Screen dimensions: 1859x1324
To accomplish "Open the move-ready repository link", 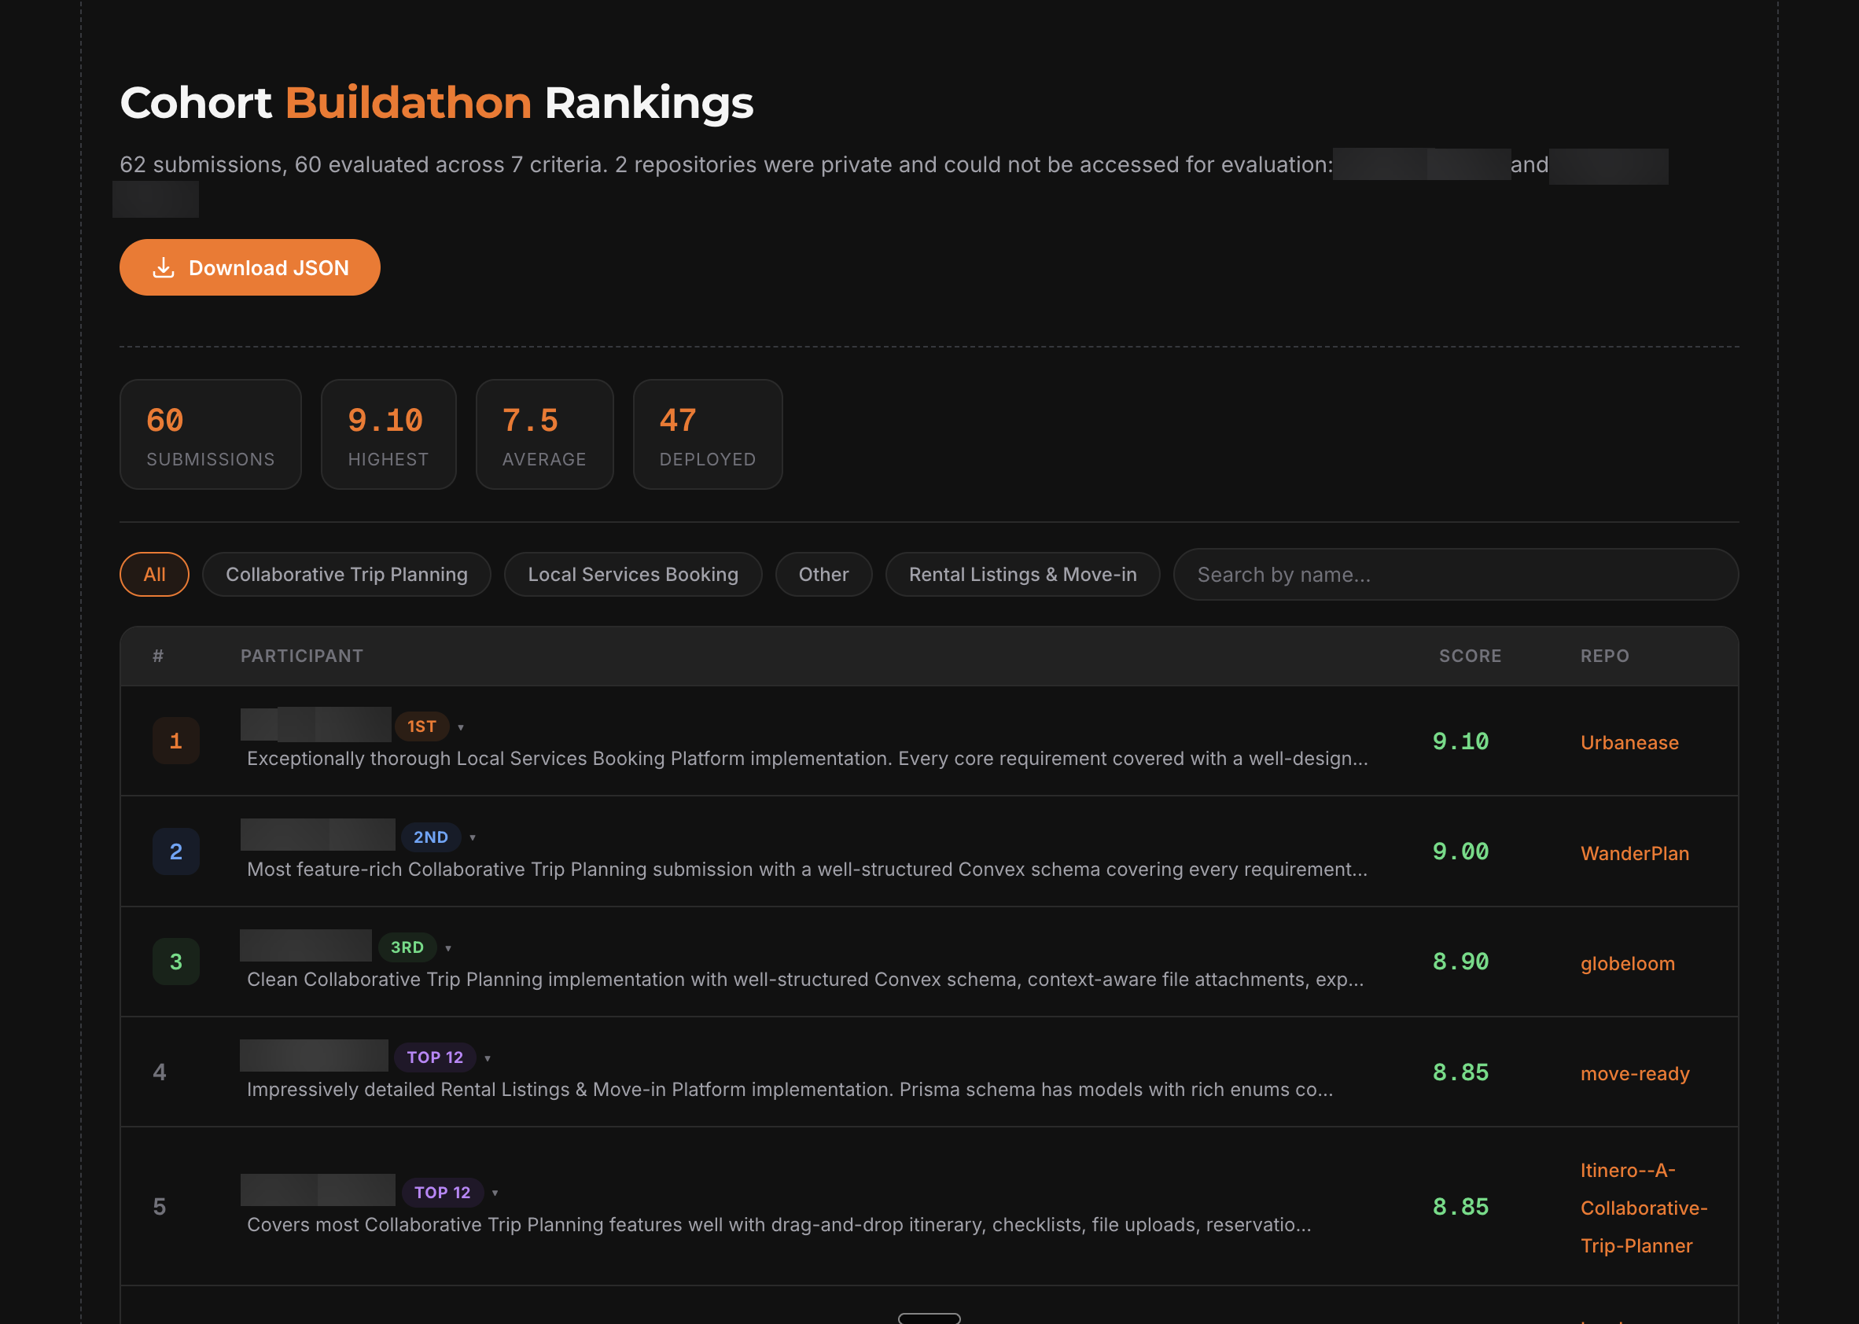I will click(x=1634, y=1074).
